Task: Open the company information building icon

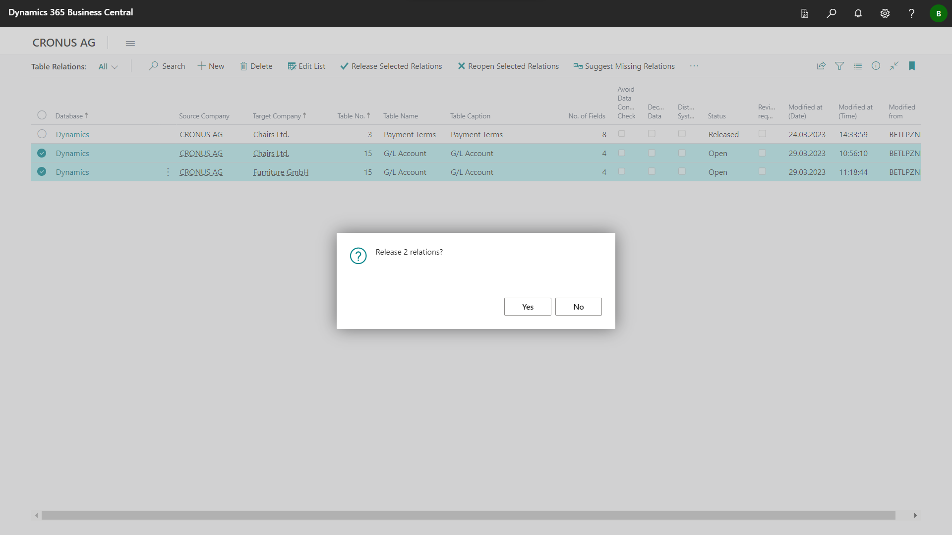Action: click(x=805, y=13)
